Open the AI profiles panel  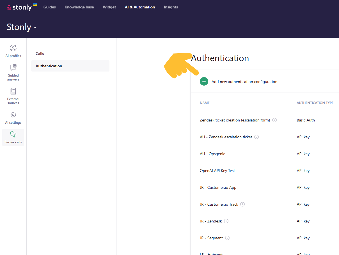coord(13,50)
